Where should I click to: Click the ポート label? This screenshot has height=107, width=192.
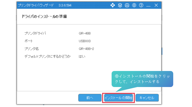coord(29,41)
